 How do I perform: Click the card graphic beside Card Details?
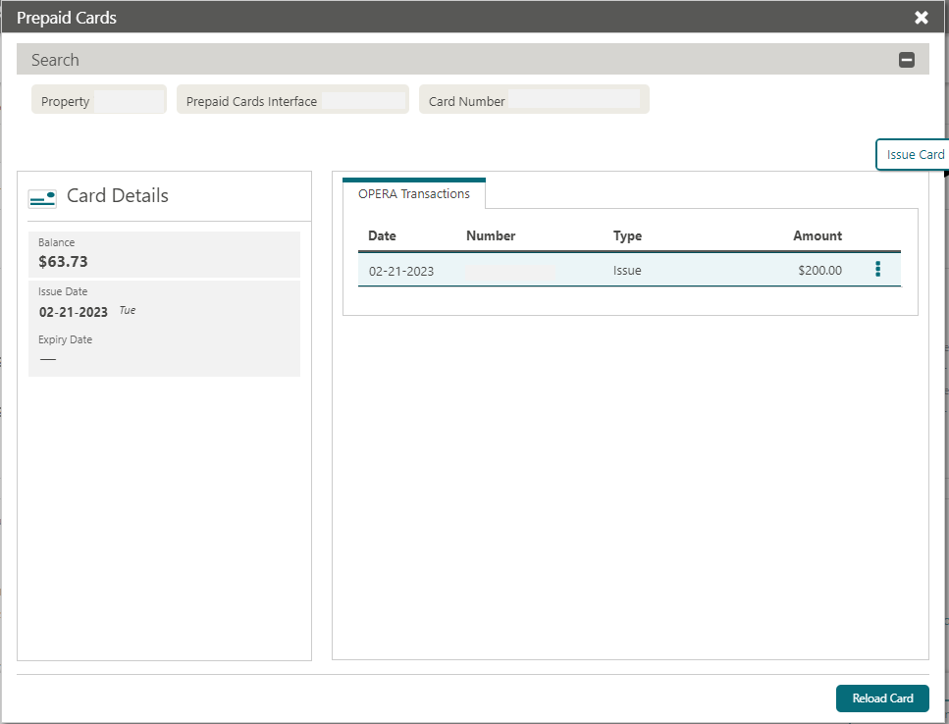point(42,197)
